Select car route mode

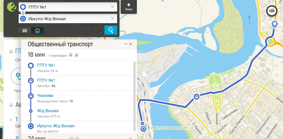click(25, 31)
